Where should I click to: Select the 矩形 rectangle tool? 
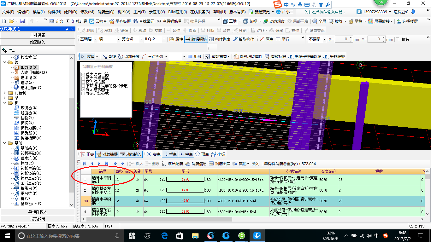point(195,57)
